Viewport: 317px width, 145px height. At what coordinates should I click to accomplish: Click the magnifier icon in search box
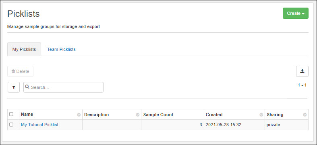(x=27, y=87)
